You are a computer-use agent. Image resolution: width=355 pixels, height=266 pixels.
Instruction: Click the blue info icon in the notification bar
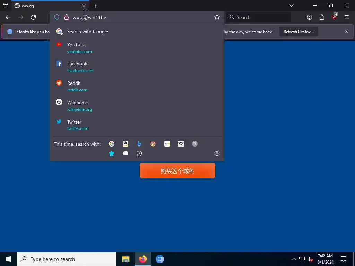point(10,32)
